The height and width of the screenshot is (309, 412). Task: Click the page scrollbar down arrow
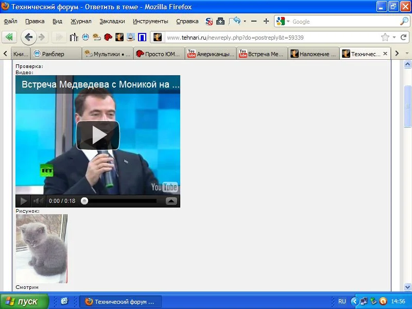coord(407,287)
